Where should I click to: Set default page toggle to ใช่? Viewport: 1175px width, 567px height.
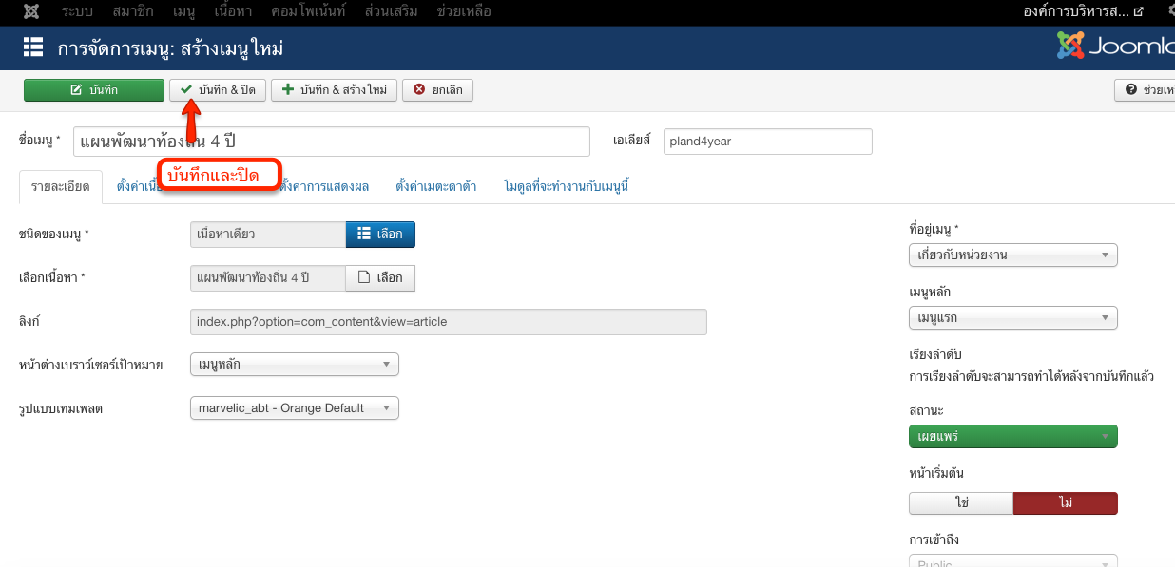[961, 502]
